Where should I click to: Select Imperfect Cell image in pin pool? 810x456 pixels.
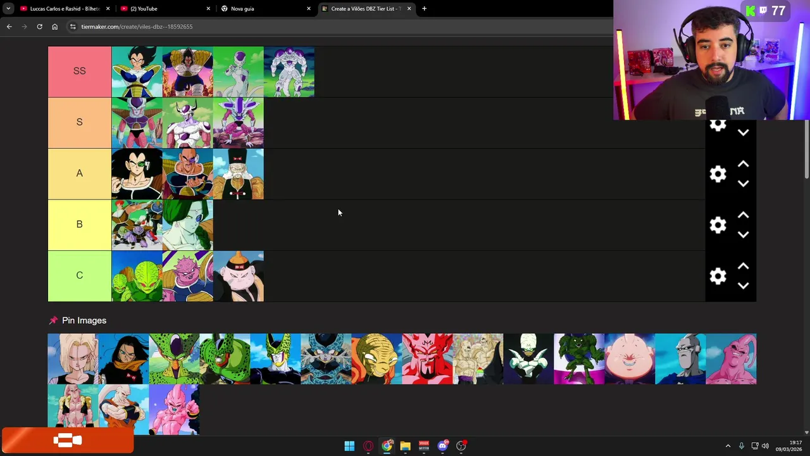(x=174, y=359)
